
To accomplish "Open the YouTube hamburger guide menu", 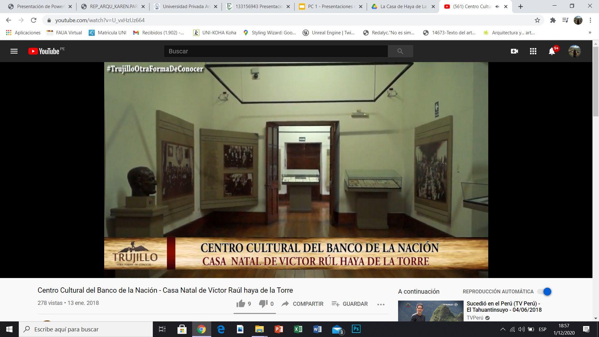I will click(x=14, y=51).
